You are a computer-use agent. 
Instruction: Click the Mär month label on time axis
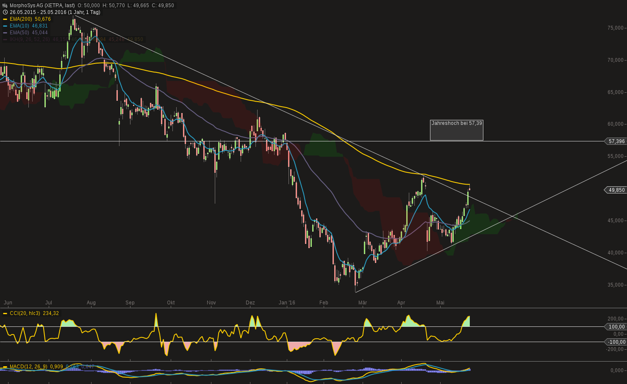pyautogui.click(x=363, y=303)
